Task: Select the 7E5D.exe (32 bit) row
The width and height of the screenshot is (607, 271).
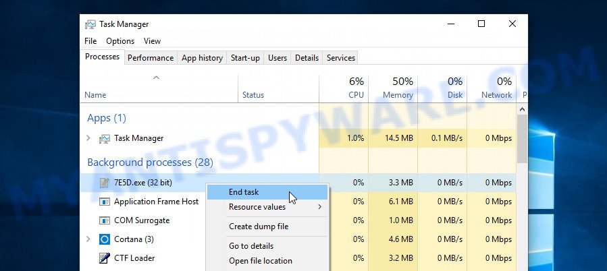Action: click(x=298, y=183)
